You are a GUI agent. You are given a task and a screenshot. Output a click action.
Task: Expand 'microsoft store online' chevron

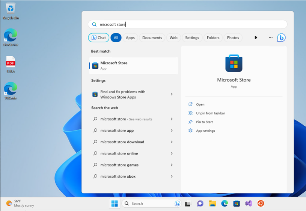coord(172,153)
